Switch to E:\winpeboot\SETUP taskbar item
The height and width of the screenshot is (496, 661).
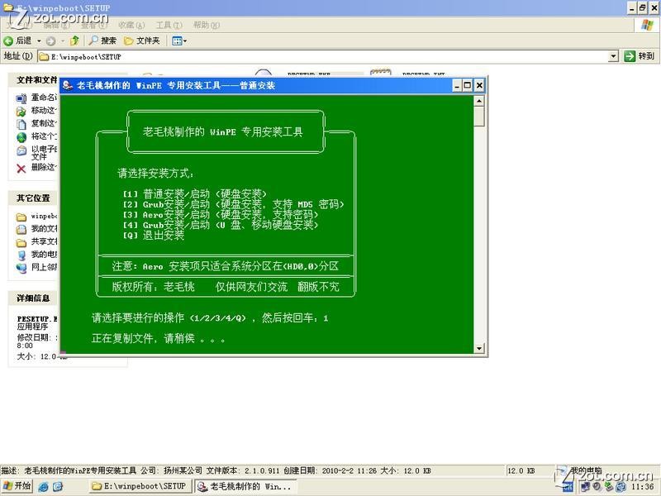pyautogui.click(x=139, y=486)
